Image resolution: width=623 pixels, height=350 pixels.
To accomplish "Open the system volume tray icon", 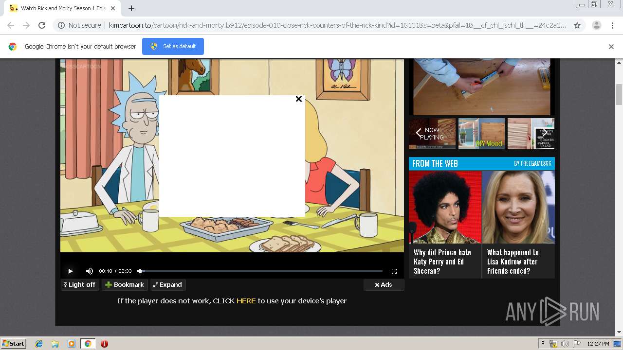I will tap(565, 344).
